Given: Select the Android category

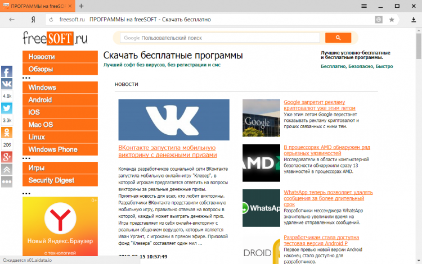Looking at the screenshot, I should click(60, 100).
